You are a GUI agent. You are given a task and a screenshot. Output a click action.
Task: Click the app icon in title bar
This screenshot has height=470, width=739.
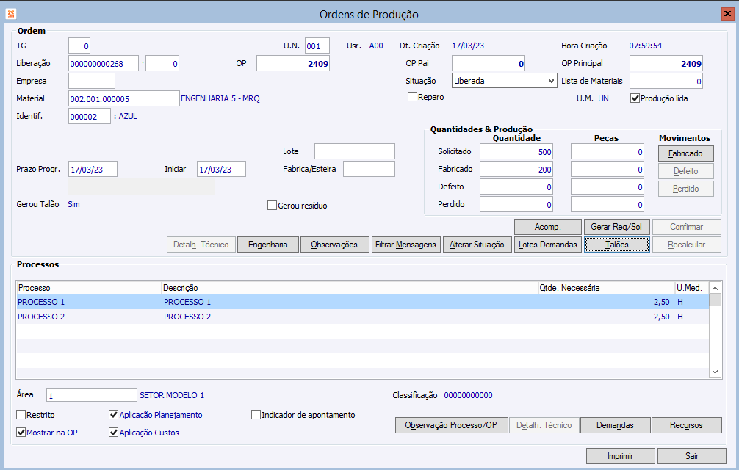tap(11, 13)
